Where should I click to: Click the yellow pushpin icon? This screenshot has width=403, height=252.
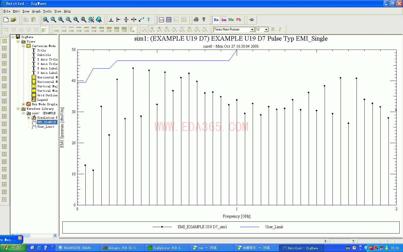click(251, 20)
